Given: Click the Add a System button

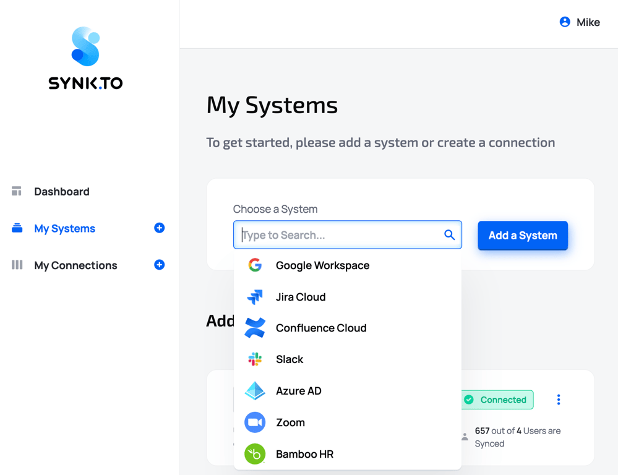Looking at the screenshot, I should pos(523,235).
